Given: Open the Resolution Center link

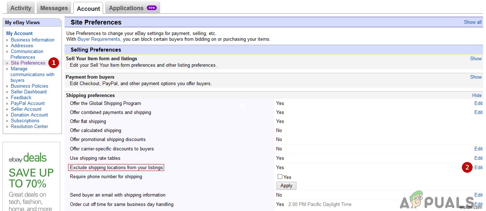Looking at the screenshot, I should coord(29,126).
